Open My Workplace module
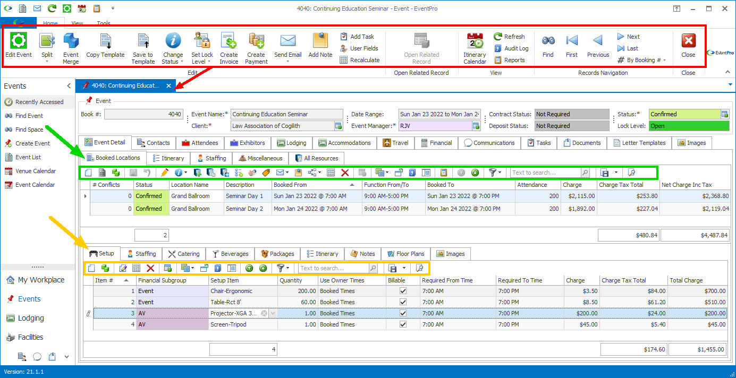 35,280
